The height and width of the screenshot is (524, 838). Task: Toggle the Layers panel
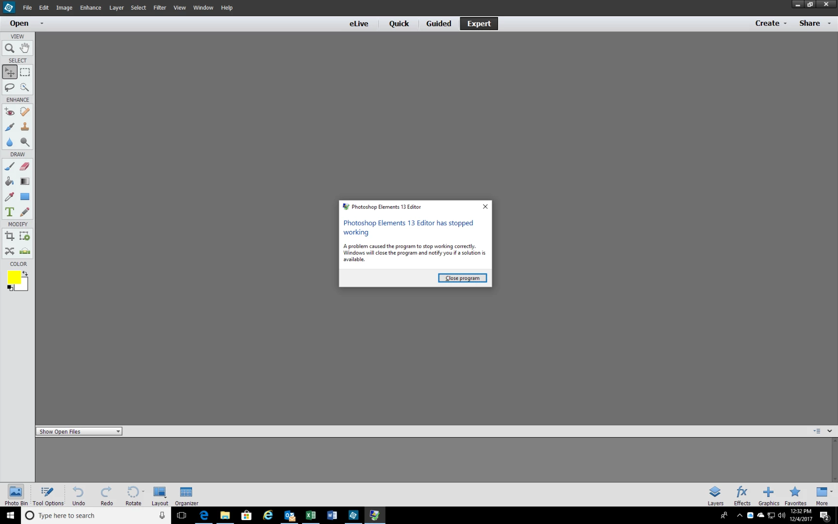click(x=715, y=495)
